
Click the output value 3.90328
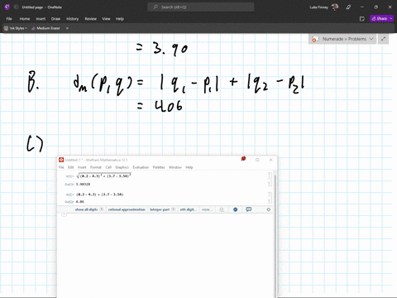pyautogui.click(x=83, y=184)
